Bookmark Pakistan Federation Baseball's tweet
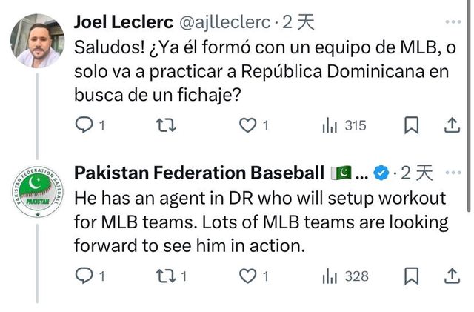Image resolution: width=474 pixels, height=312 pixels. (412, 276)
